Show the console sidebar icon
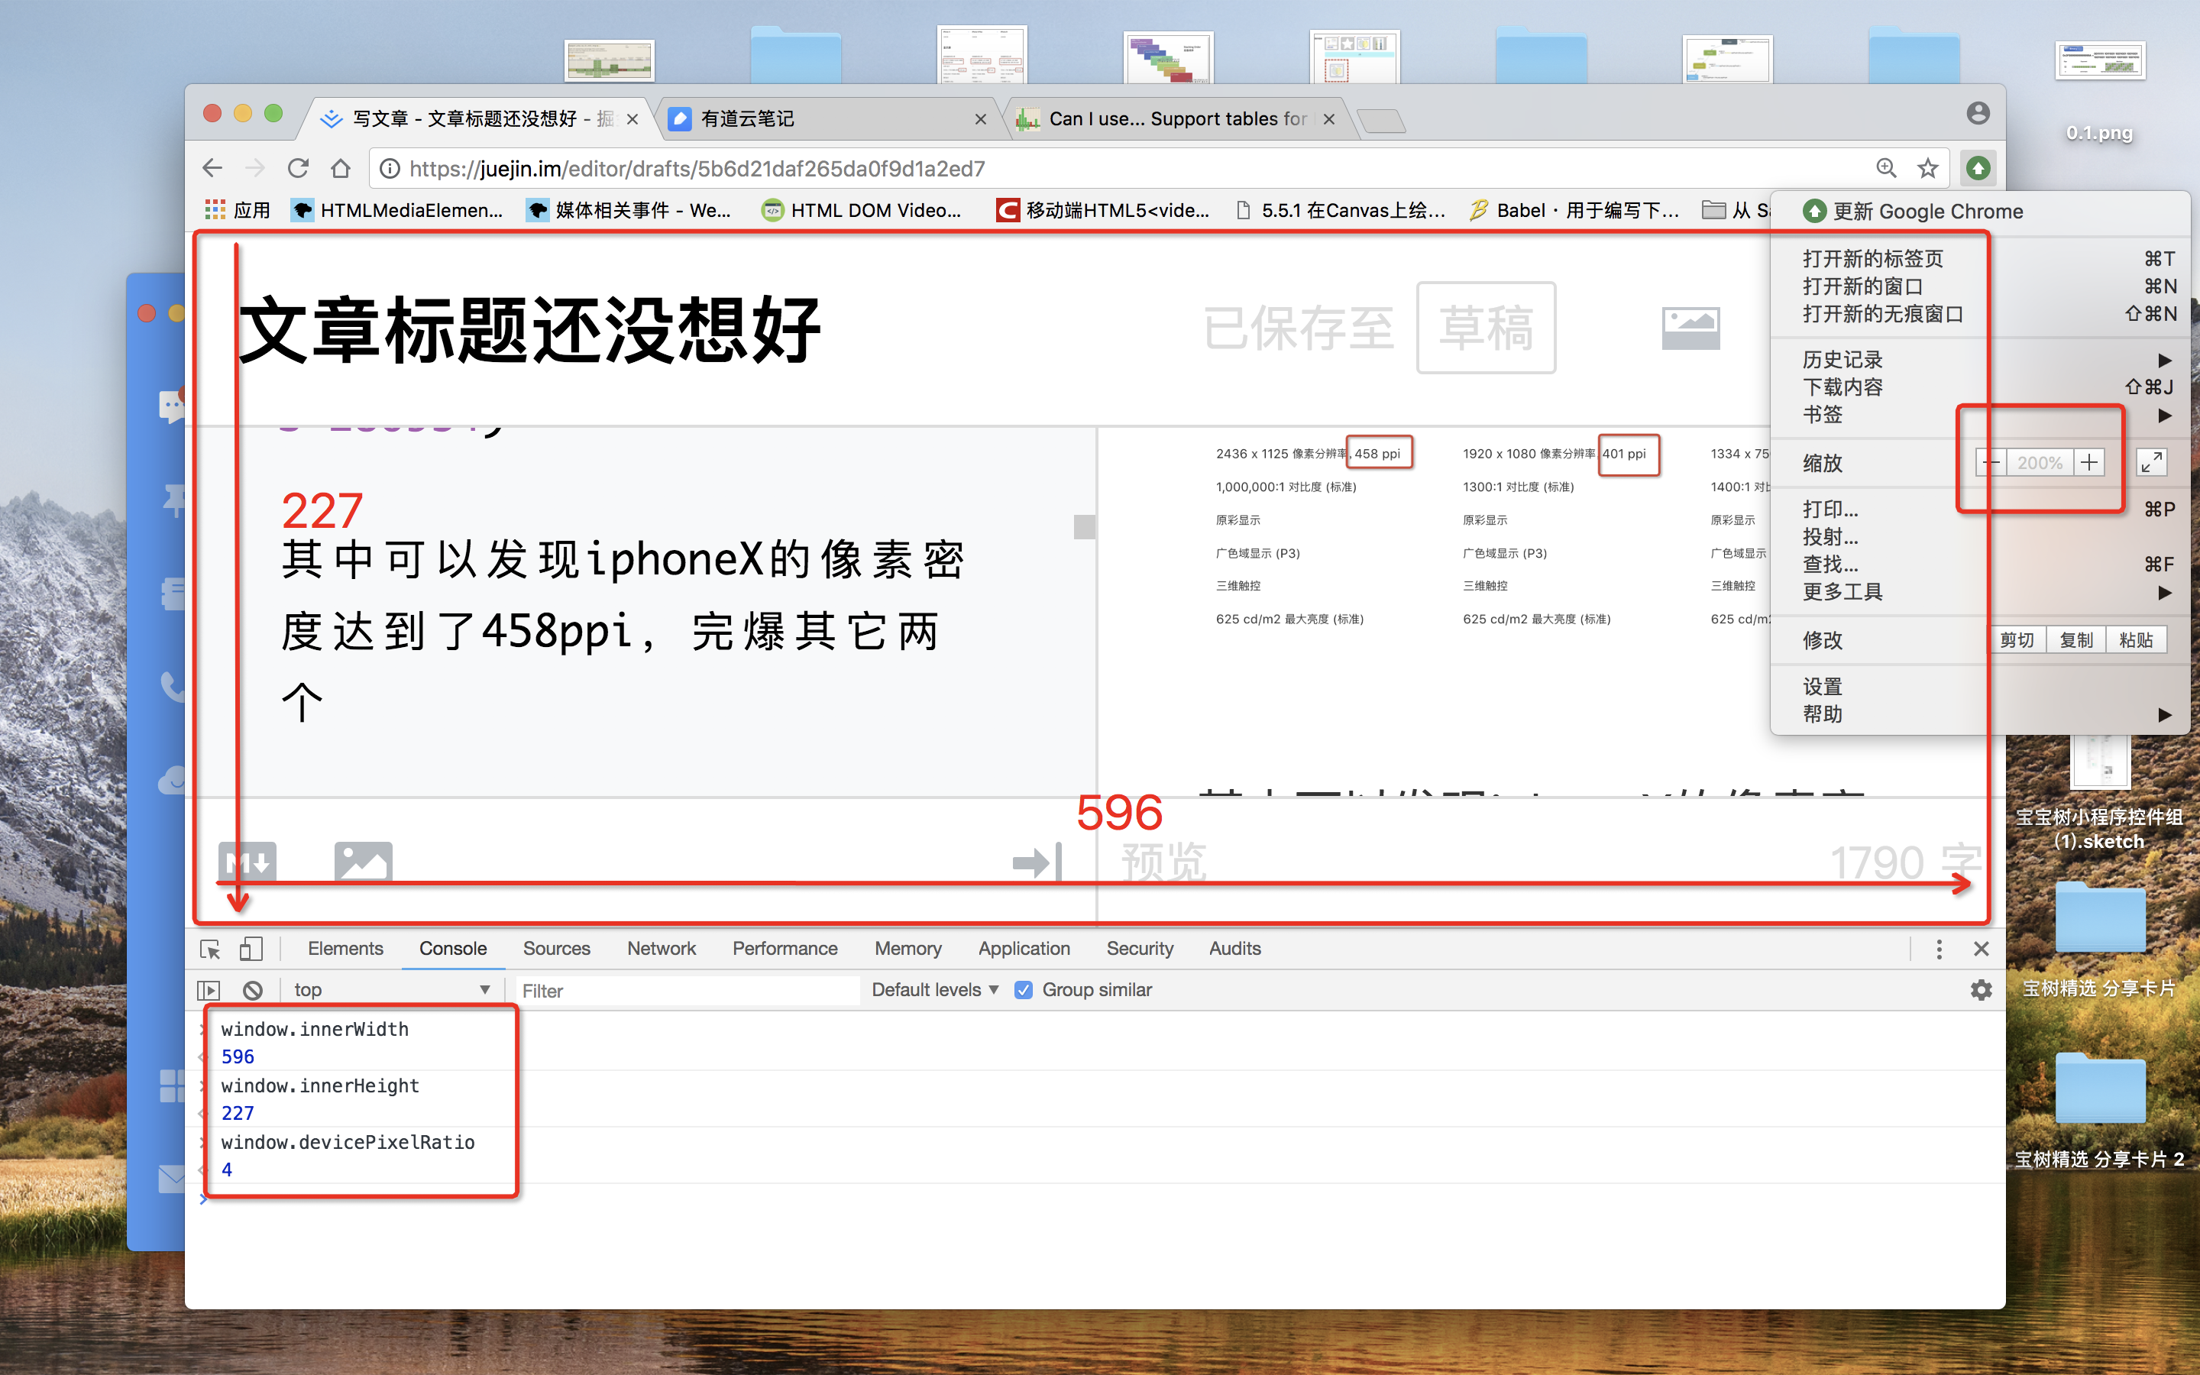This screenshot has width=2200, height=1375. tap(209, 989)
